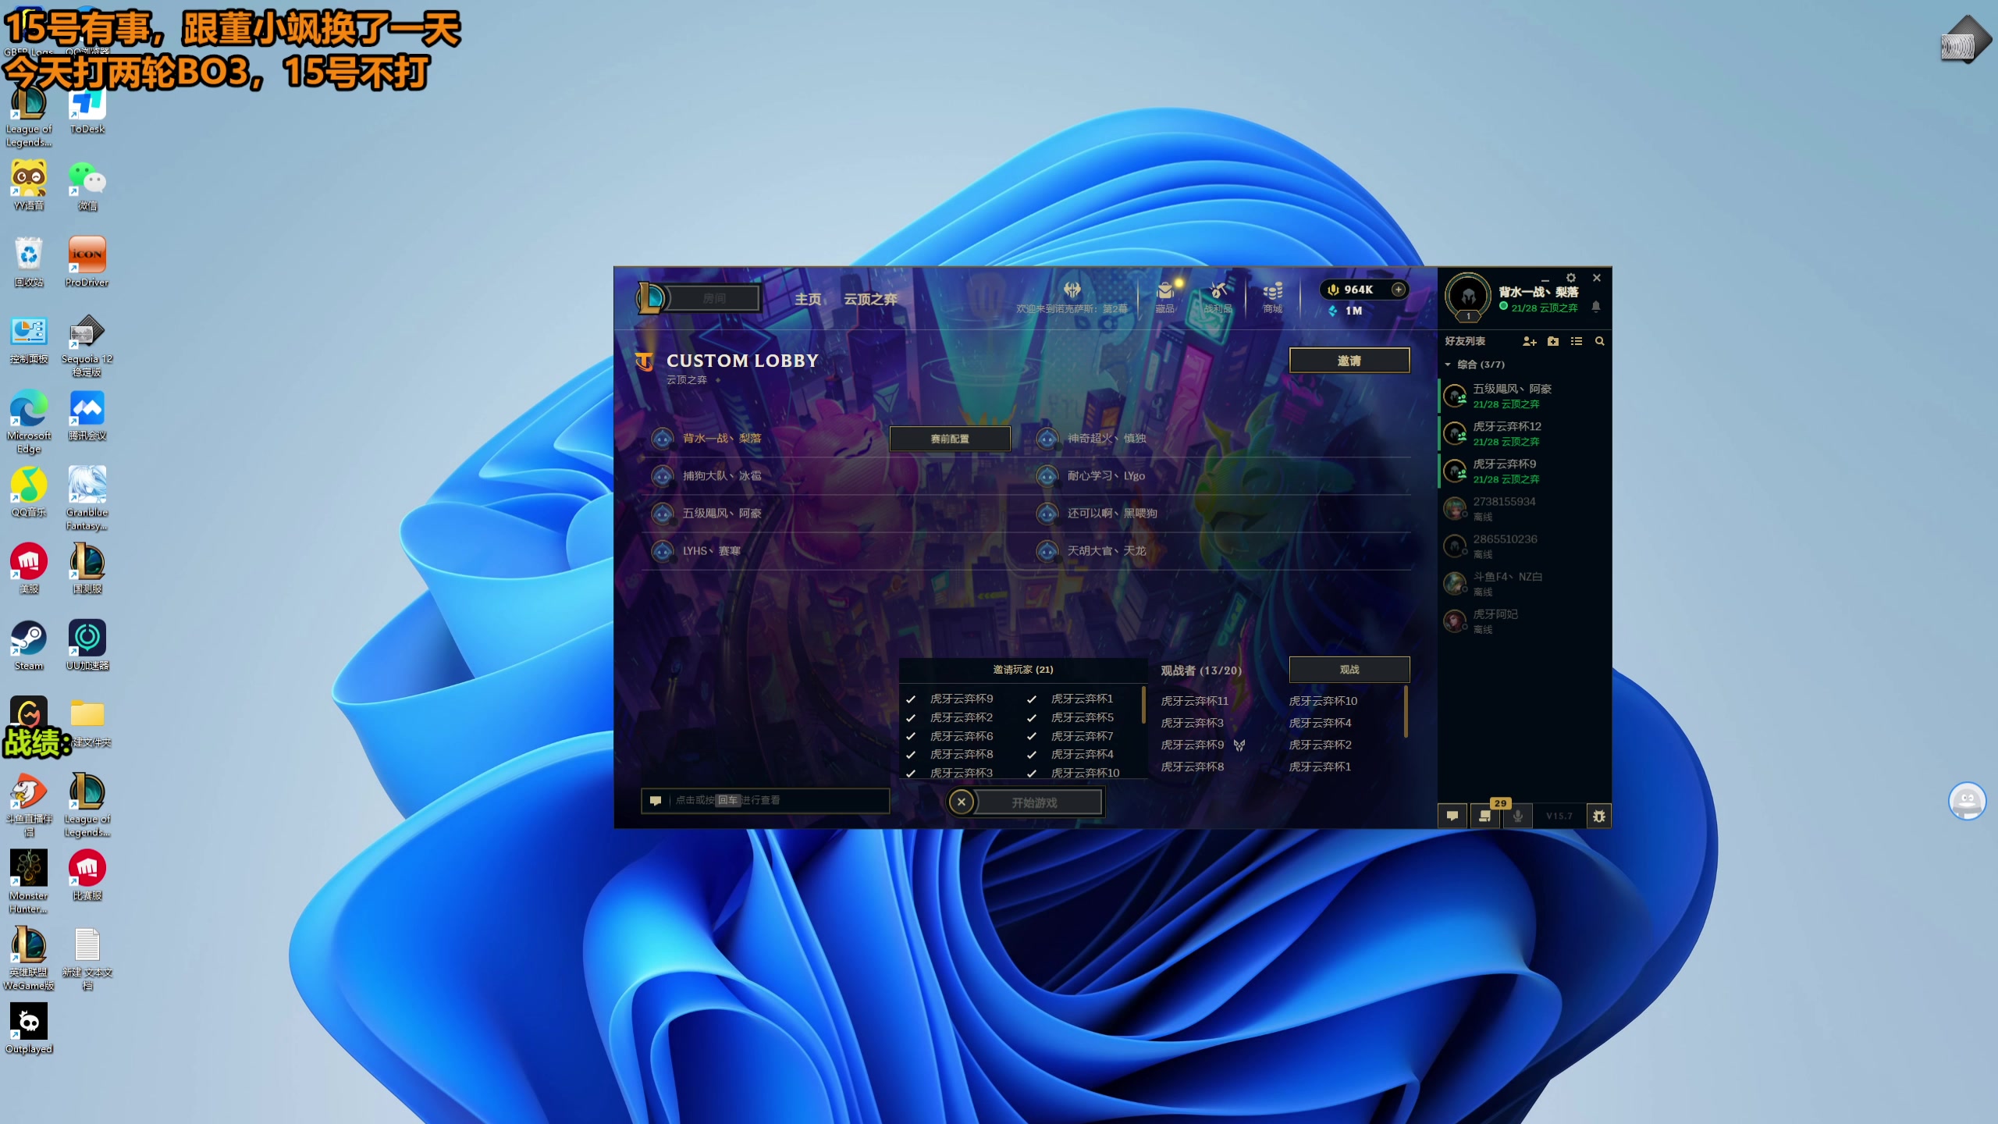Select lobby player 背水一战、梨落
The width and height of the screenshot is (1998, 1124).
tap(722, 439)
